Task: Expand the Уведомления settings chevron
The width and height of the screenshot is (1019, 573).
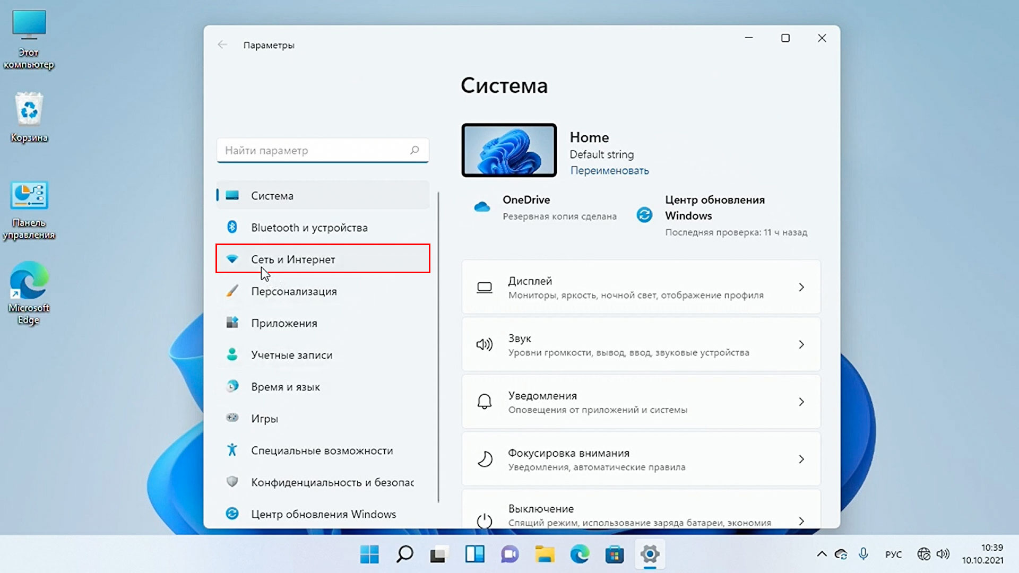Action: coord(801,402)
